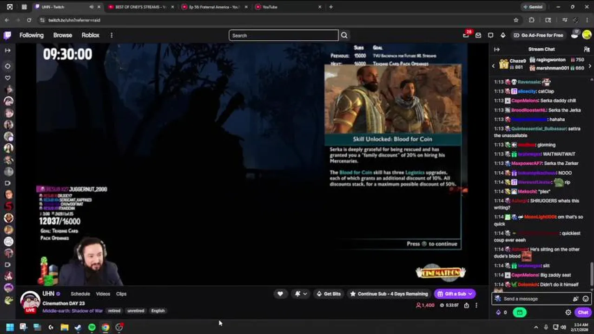
Task: Switch to the YouTube tab
Action: tap(288, 7)
